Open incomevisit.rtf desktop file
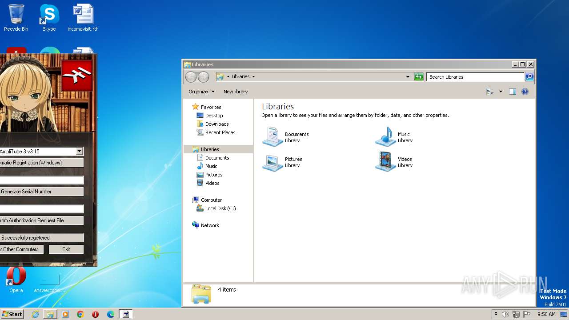 point(83,18)
